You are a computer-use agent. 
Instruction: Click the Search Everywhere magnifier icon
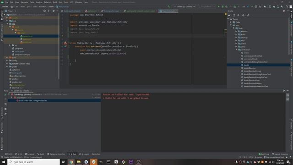coord(287,6)
